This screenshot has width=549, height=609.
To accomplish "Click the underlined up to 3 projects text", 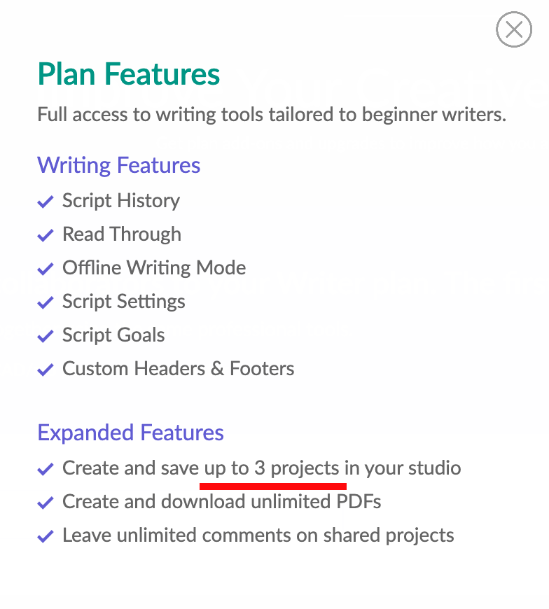I will point(272,469).
